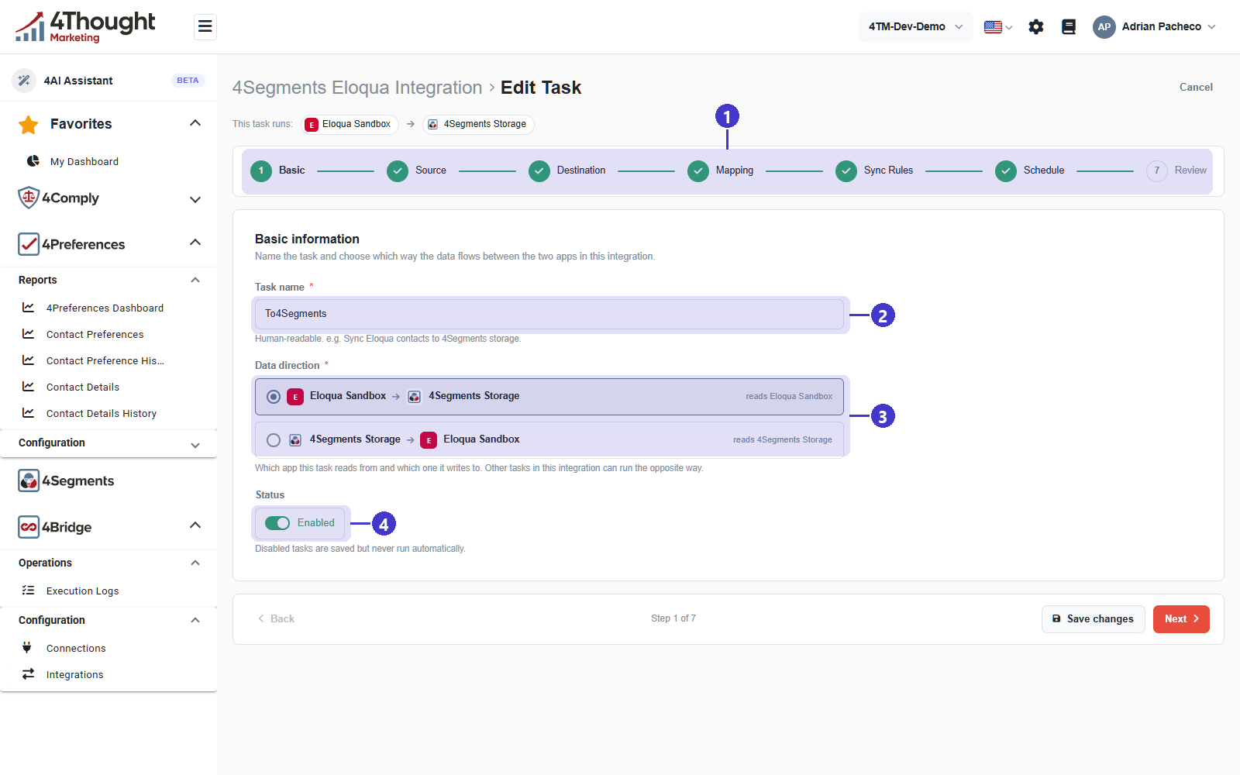Image resolution: width=1240 pixels, height=775 pixels.
Task: Open the 4TM-Dev-Demo environment dropdown
Action: point(915,27)
